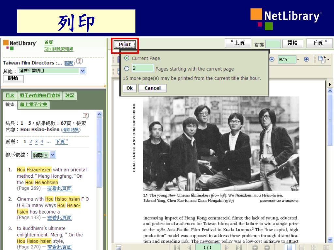Image resolution: width=334 pixels, height=250 pixels.
Task: Select continuous page layout icon
Action: 302,247
